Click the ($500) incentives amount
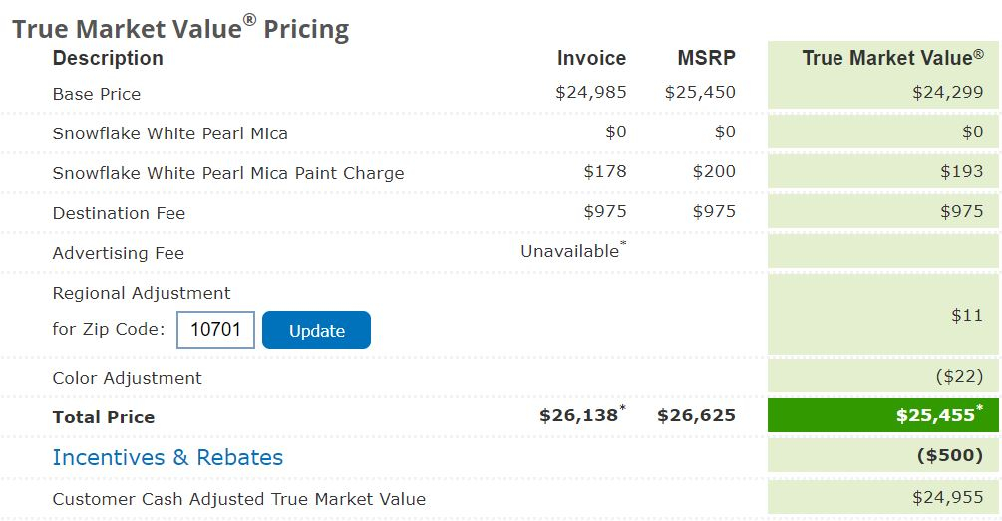Image resolution: width=1002 pixels, height=521 pixels. (950, 456)
